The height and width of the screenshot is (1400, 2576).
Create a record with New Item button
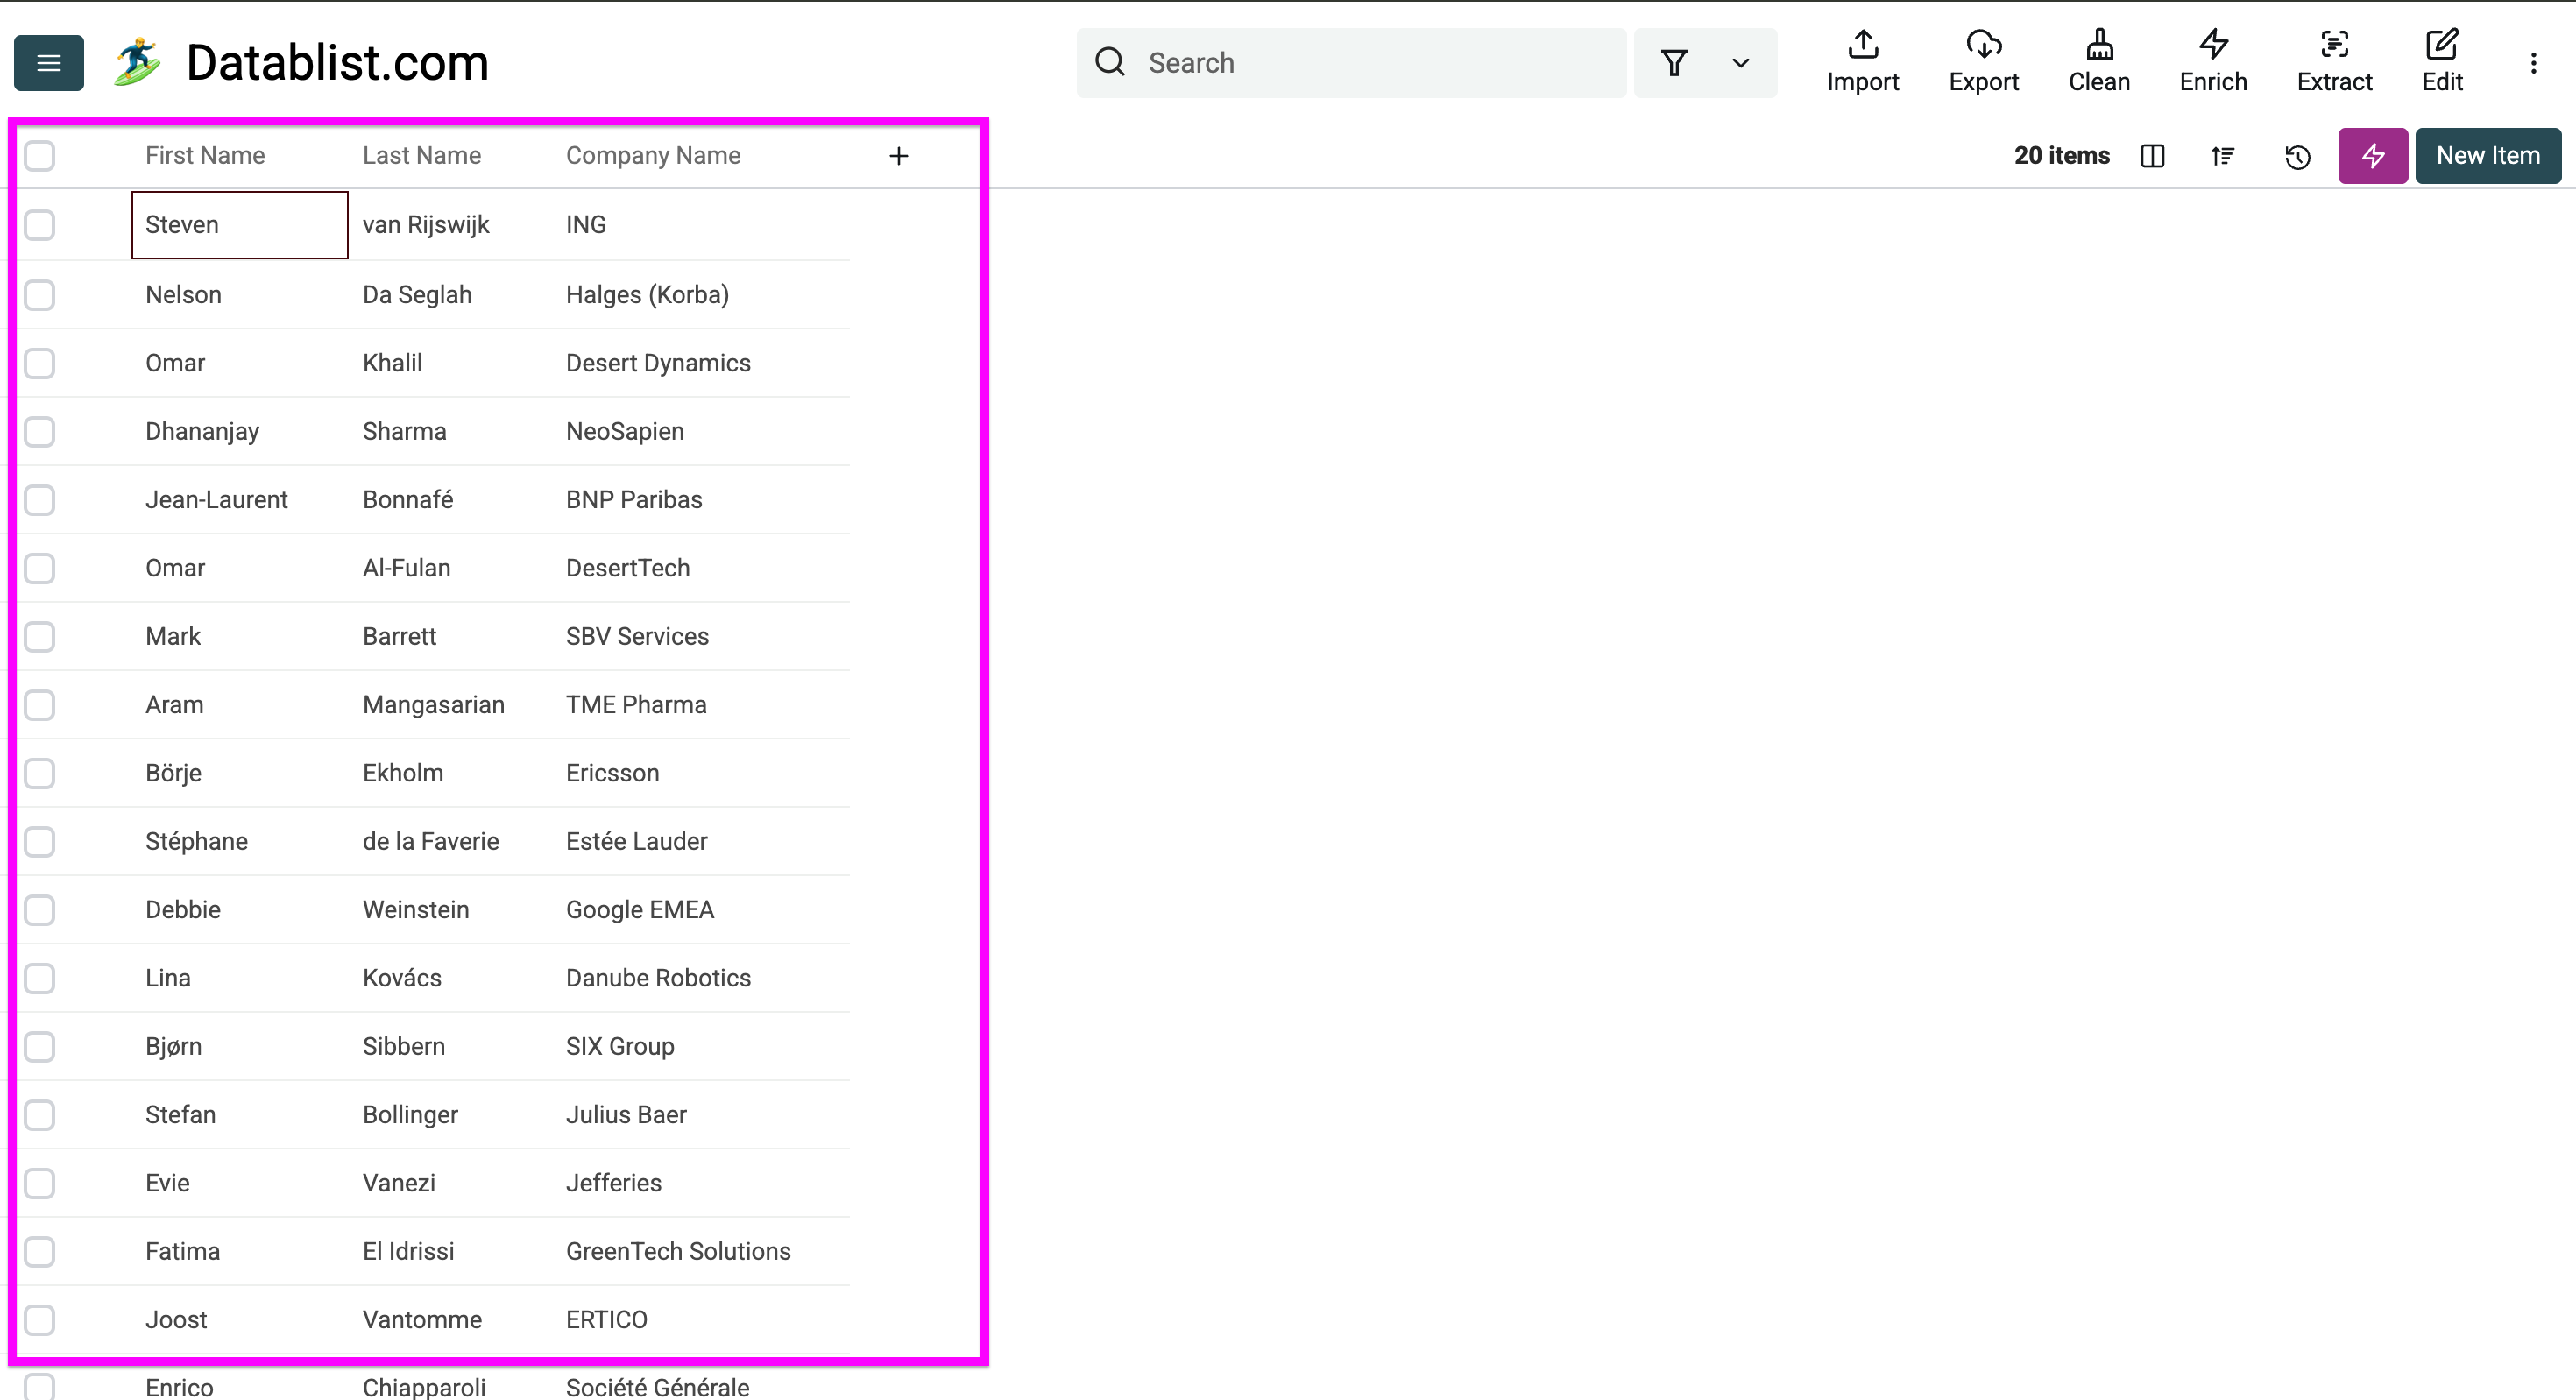coord(2487,155)
